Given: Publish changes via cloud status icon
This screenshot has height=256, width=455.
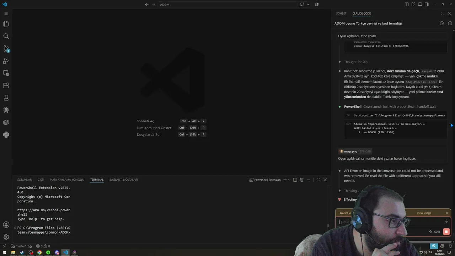Looking at the screenshot, I should pyautogui.click(x=30, y=246).
